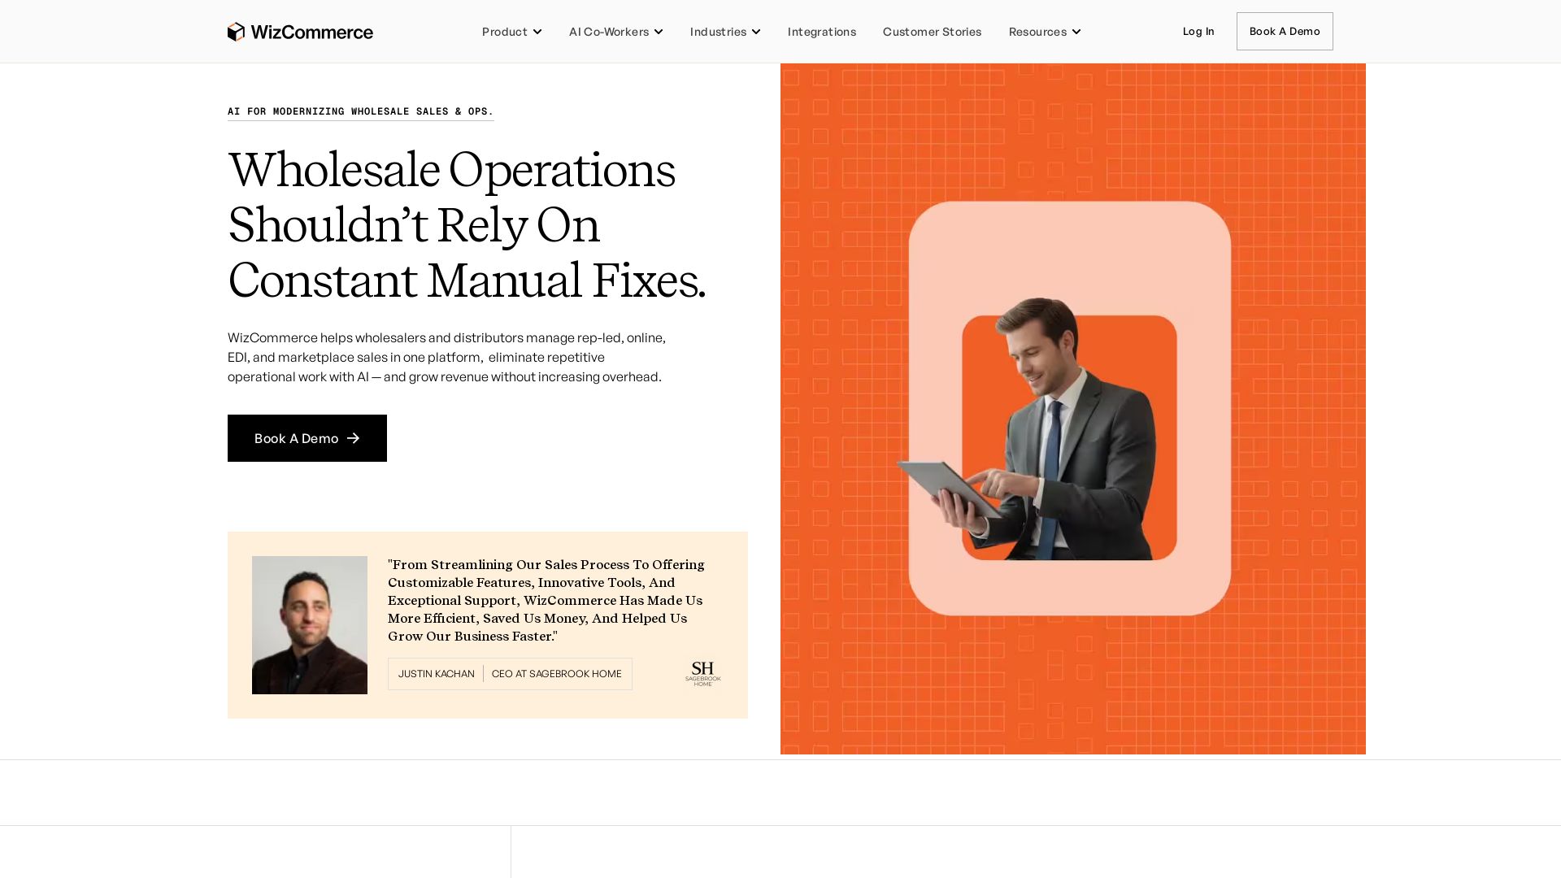This screenshot has height=878, width=1561.
Task: Click the paragraph starting 'WizCommerce helps wholesalers'
Action: pyautogui.click(x=447, y=358)
